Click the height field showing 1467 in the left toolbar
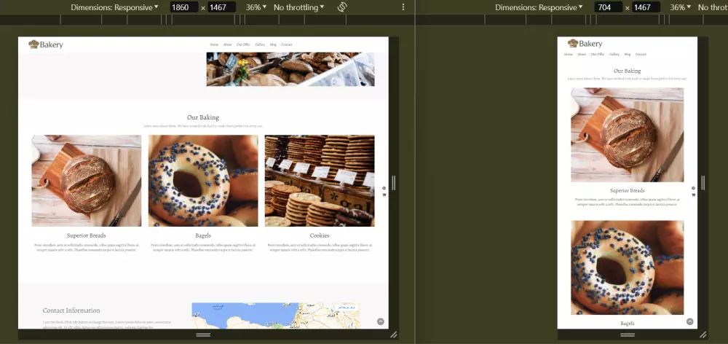The image size is (728, 344). point(221,7)
